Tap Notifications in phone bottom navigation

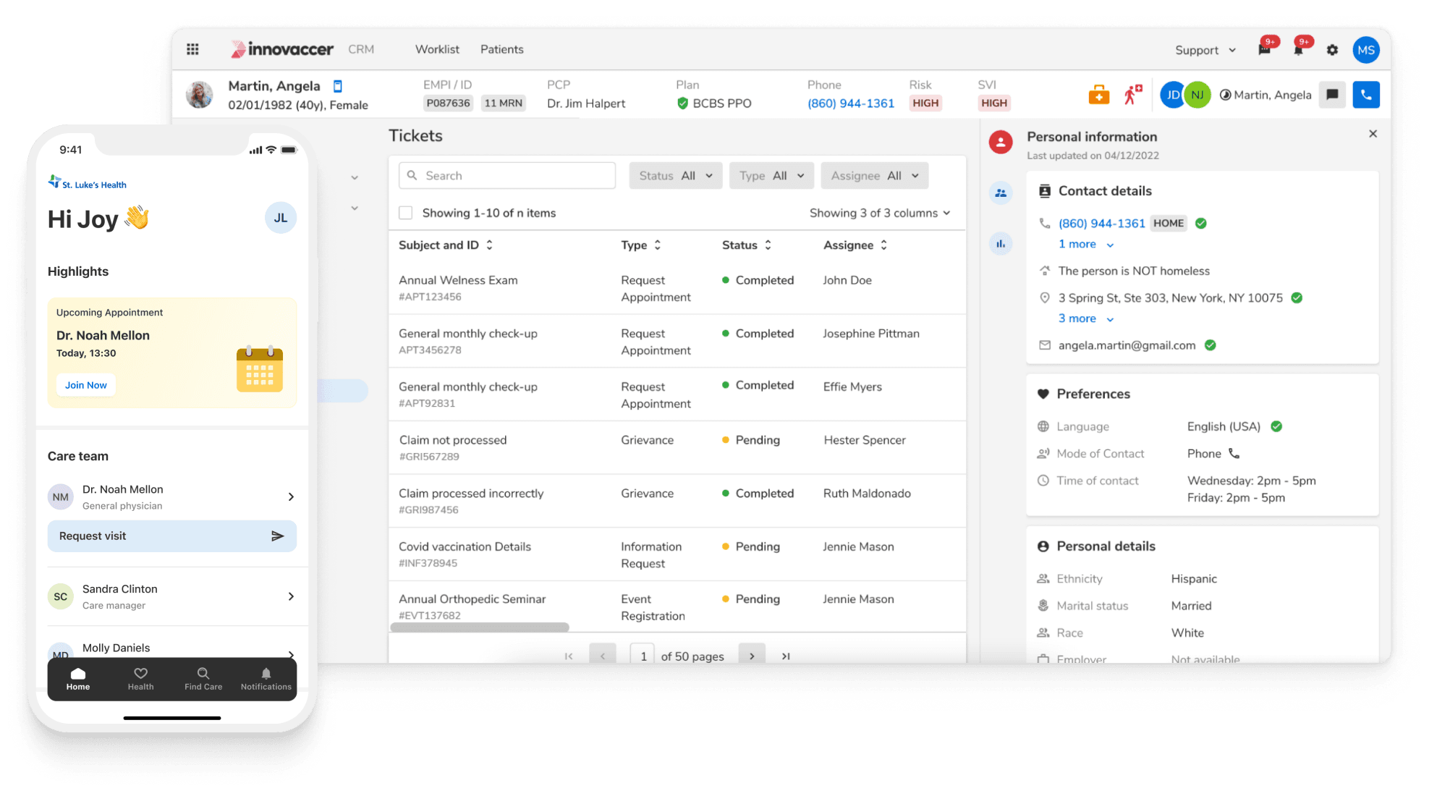point(266,679)
